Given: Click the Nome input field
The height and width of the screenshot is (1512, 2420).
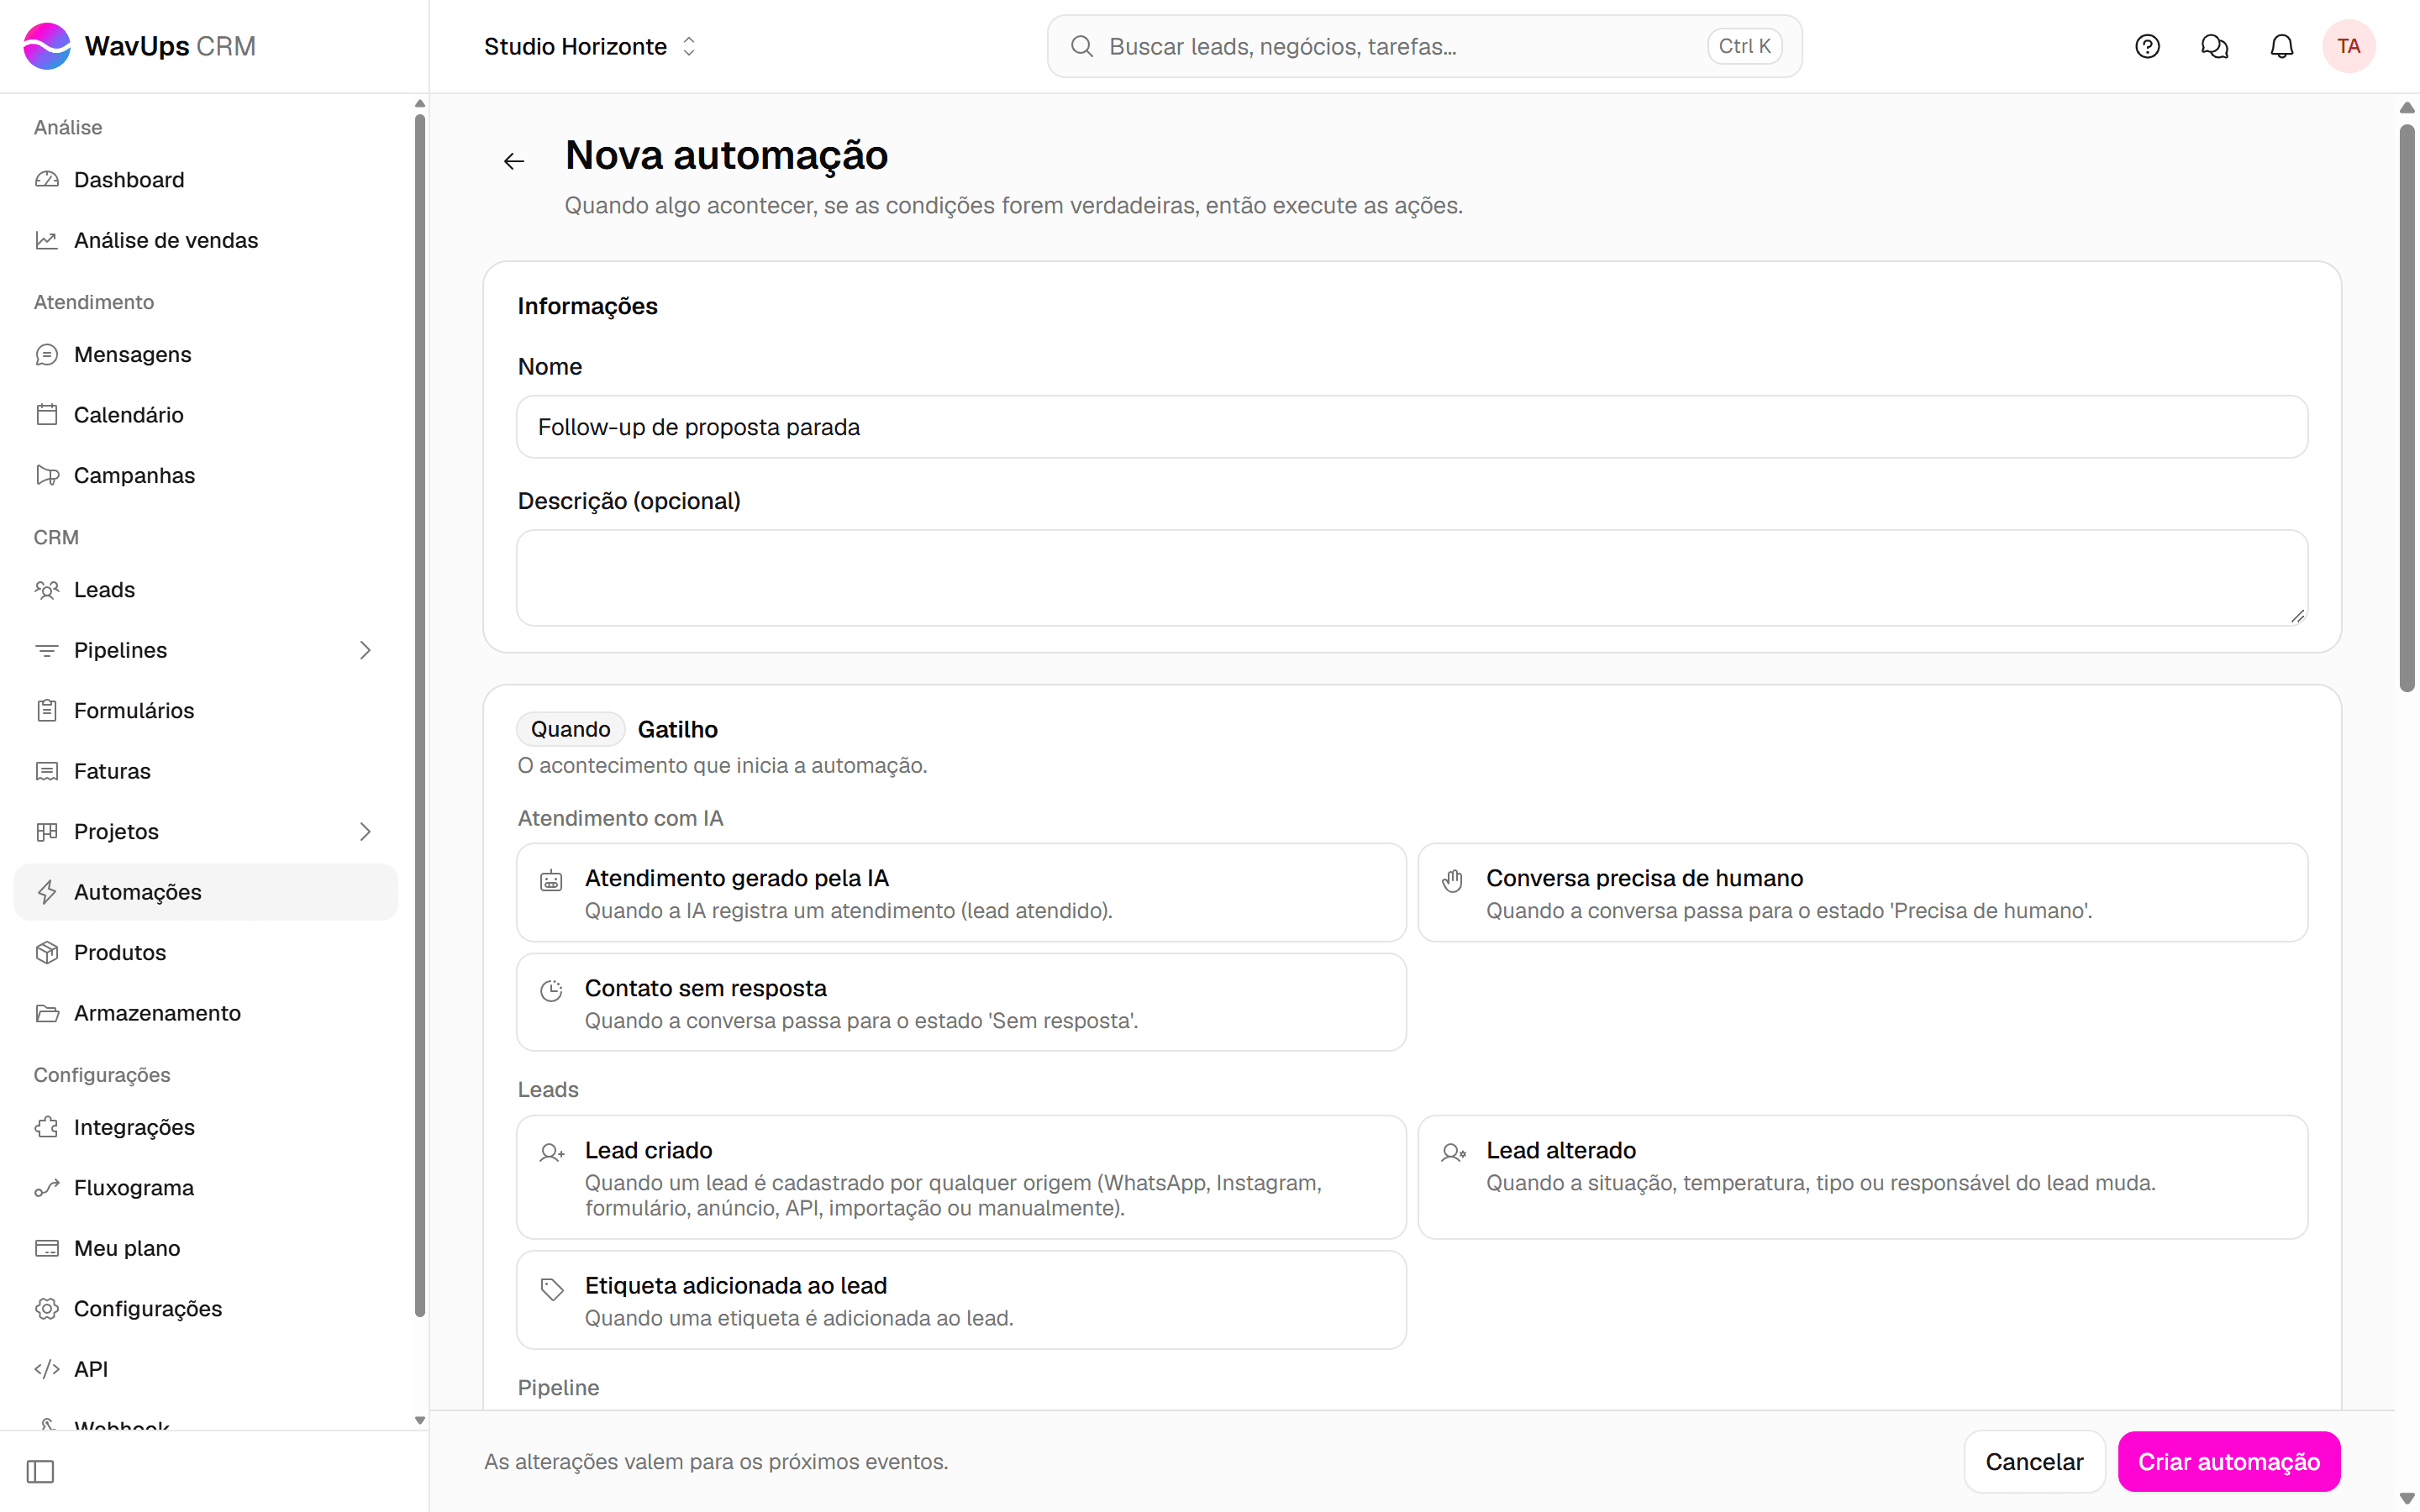Looking at the screenshot, I should pos(1411,427).
